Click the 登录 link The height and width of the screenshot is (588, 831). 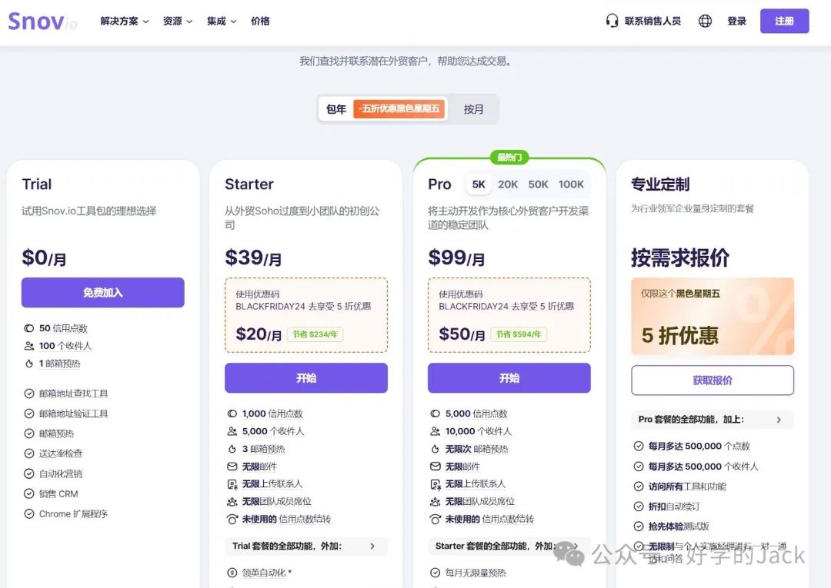(x=736, y=22)
